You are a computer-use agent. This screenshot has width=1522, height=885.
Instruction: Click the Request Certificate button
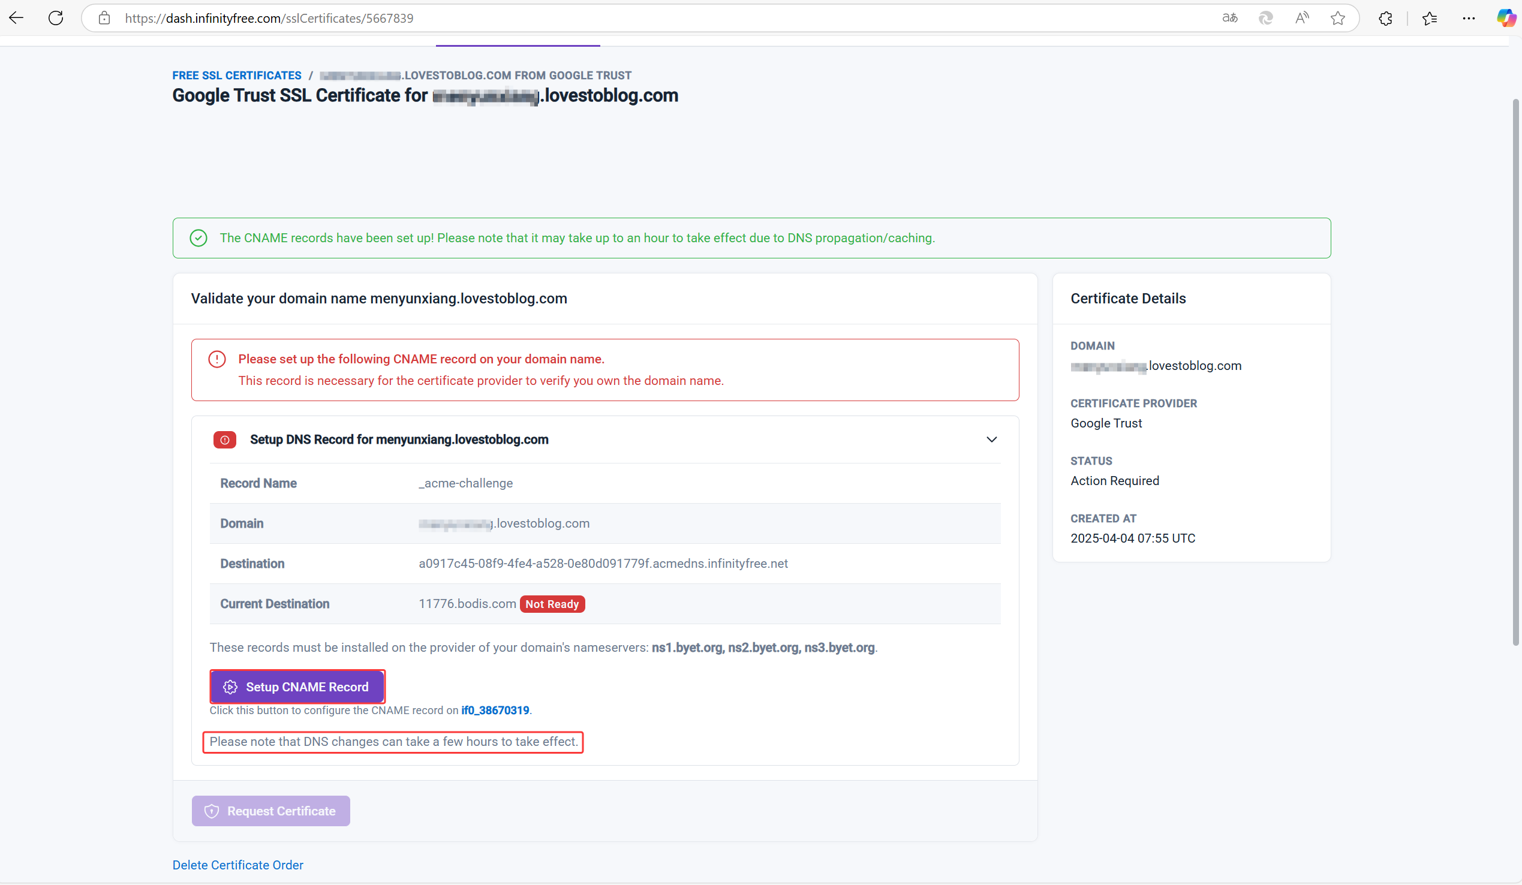coord(270,811)
